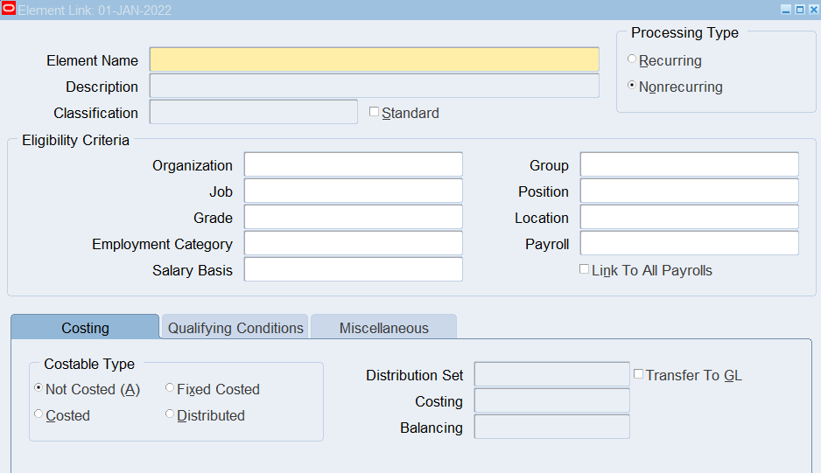This screenshot has width=821, height=473.
Task: Click the Element Name field
Action: 374,59
